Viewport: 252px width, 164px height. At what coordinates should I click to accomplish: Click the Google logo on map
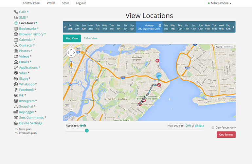(x=69, y=118)
